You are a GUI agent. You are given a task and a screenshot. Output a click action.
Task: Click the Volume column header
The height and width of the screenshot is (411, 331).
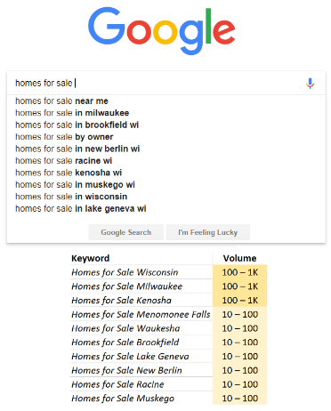click(239, 258)
